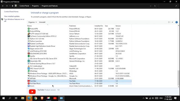The height and width of the screenshot is (101, 180).
Task: Open Brave browser from the taskbar
Action: click(42, 98)
